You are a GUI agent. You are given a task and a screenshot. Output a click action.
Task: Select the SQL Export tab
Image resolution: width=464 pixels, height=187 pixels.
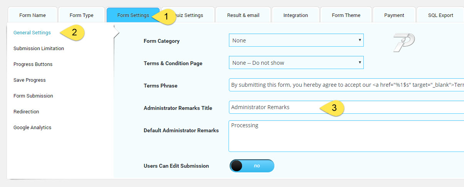coord(440,15)
